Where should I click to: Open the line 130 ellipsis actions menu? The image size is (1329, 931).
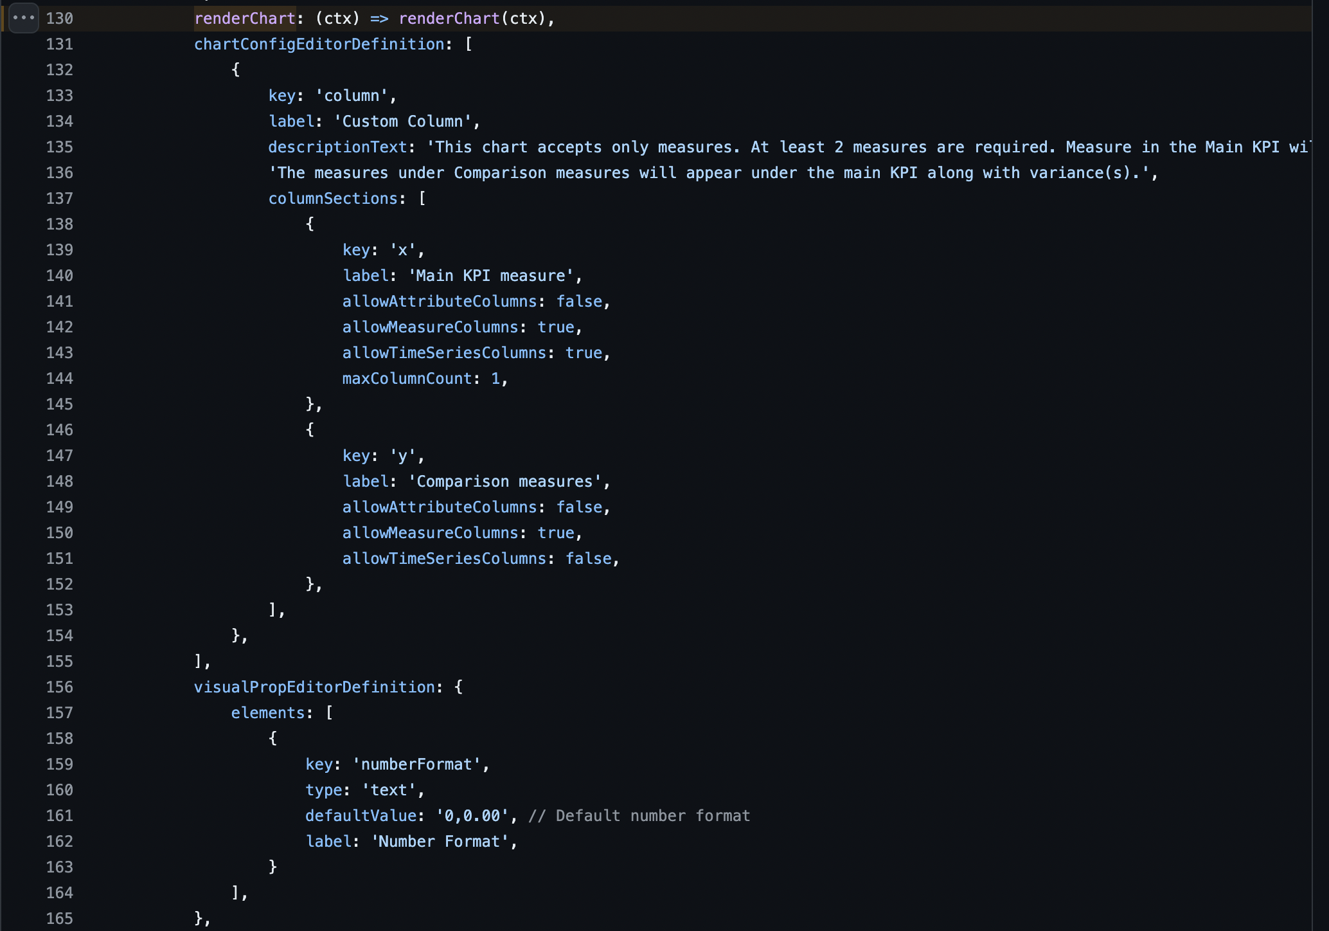click(24, 18)
